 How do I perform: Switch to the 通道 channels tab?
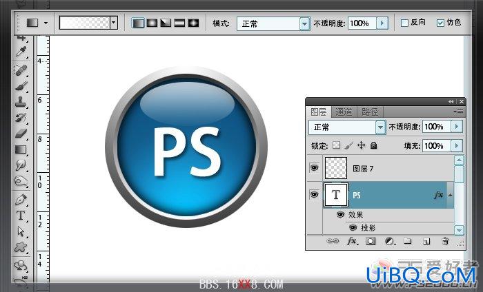[x=344, y=112]
